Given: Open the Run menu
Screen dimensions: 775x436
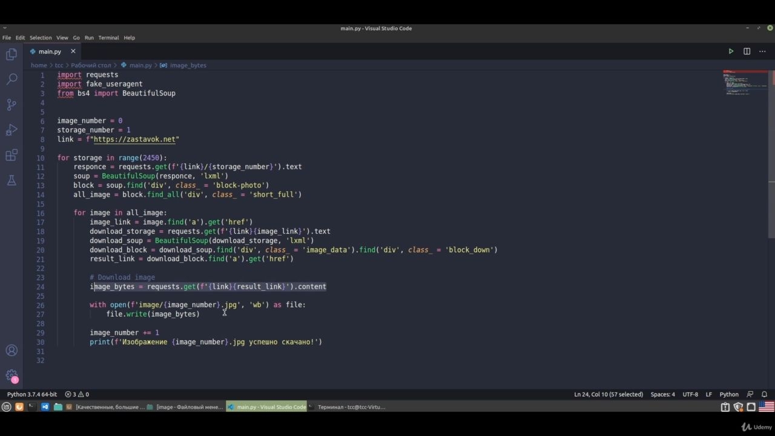Looking at the screenshot, I should click(89, 38).
